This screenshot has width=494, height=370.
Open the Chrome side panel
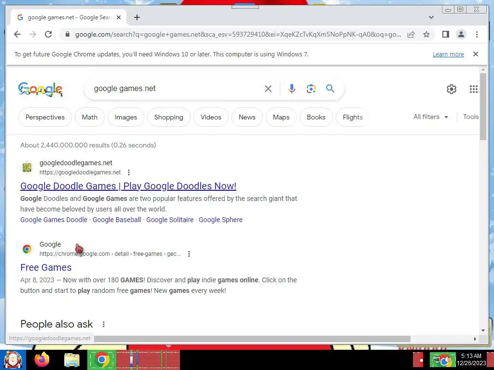tap(445, 34)
